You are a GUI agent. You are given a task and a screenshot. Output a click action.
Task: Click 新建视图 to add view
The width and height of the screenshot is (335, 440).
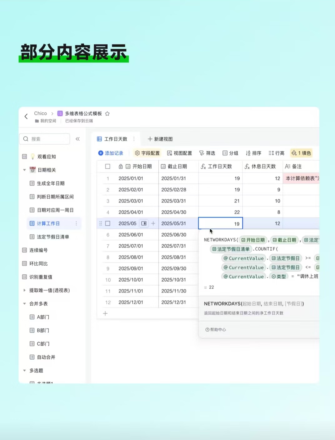pos(160,139)
